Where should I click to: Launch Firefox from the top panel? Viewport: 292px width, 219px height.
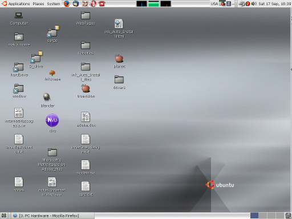67,3
